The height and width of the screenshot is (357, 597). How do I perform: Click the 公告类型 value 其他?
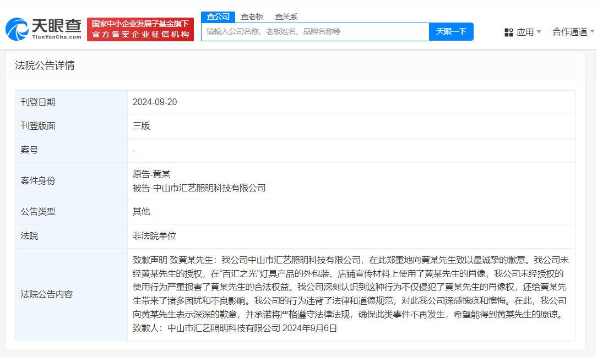click(141, 211)
